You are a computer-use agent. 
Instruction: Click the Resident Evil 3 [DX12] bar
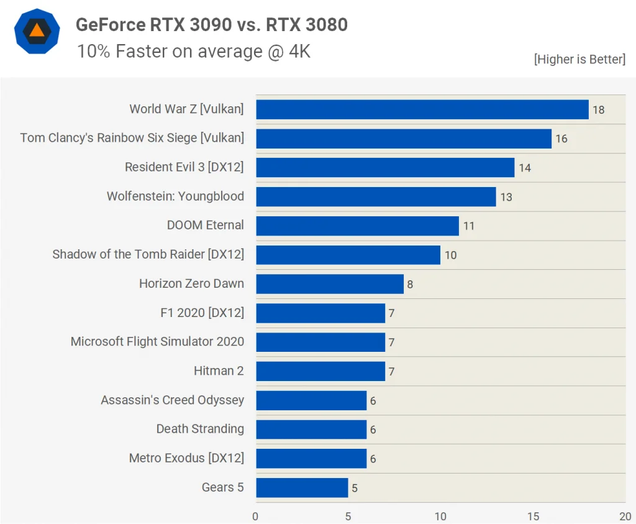tap(385, 168)
